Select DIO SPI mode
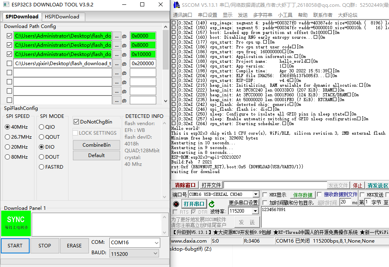Image resolution: width=389 pixels, height=267 pixels. coord(41,147)
